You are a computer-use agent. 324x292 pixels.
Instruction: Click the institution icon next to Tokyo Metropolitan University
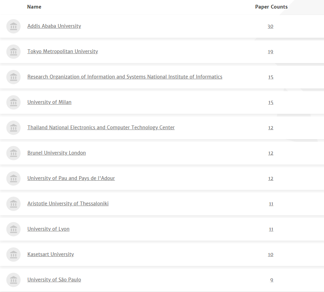point(13,52)
